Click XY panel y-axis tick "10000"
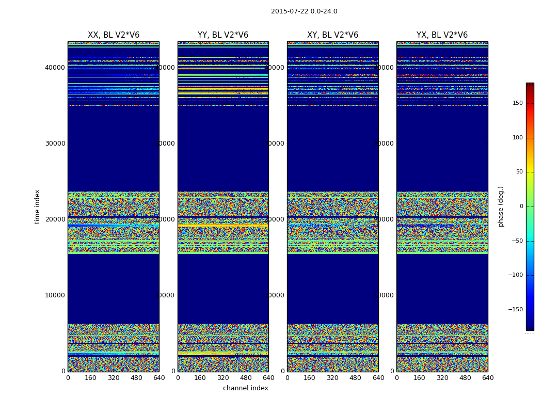Screen dimensions: 542x413 click(275, 295)
